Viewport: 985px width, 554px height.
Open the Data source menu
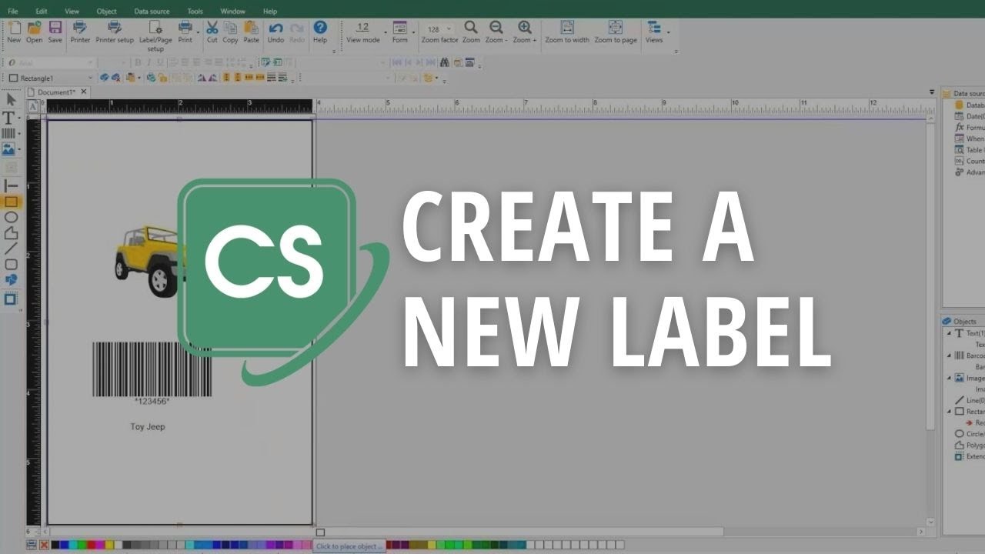pos(152,12)
